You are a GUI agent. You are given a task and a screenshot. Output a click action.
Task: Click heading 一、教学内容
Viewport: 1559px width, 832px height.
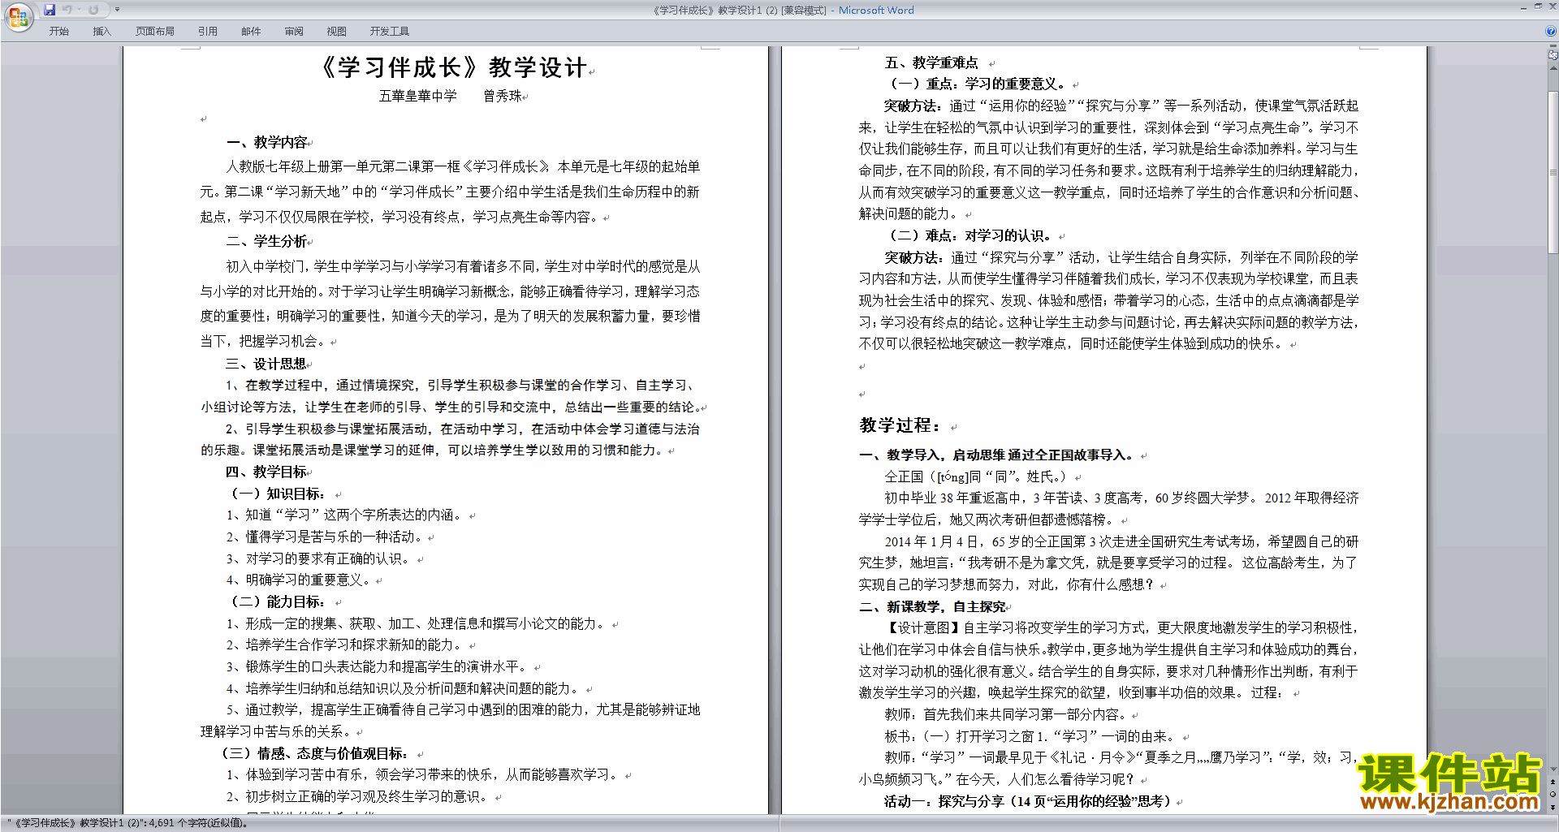(266, 142)
